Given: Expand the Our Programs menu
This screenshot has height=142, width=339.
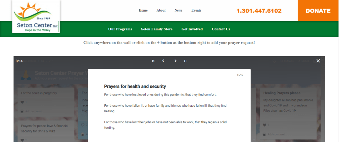Looking at the screenshot, I should point(120,29).
